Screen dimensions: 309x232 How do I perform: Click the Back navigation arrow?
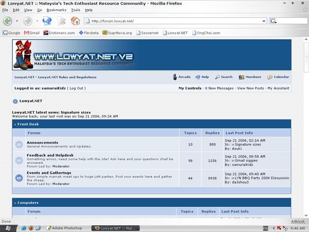click(8, 21)
